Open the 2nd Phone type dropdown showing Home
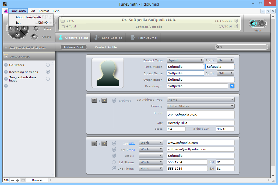The width and height of the screenshot is (278, 185). click(151, 168)
